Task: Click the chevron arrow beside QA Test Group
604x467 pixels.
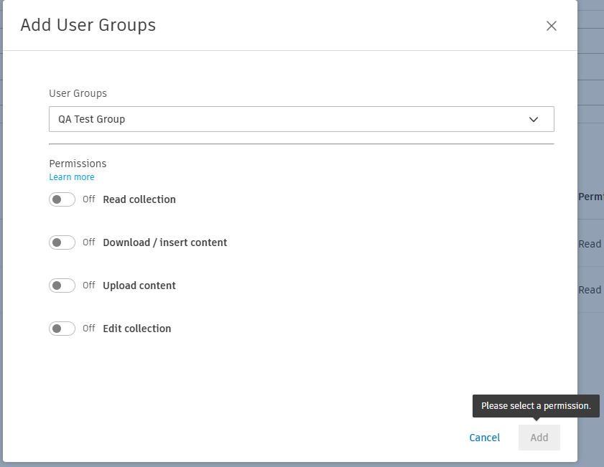Action: coord(534,119)
